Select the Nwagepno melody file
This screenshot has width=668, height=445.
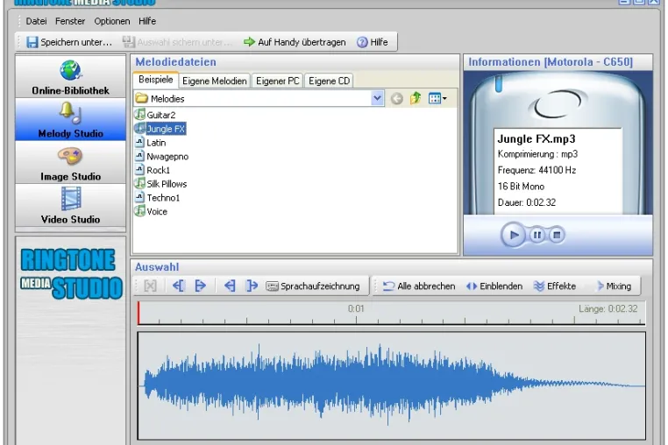(x=161, y=156)
